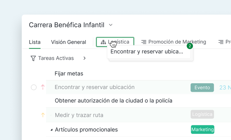The height and width of the screenshot is (140, 231).
Task: Click the green Marketing tag
Action: tap(202, 129)
